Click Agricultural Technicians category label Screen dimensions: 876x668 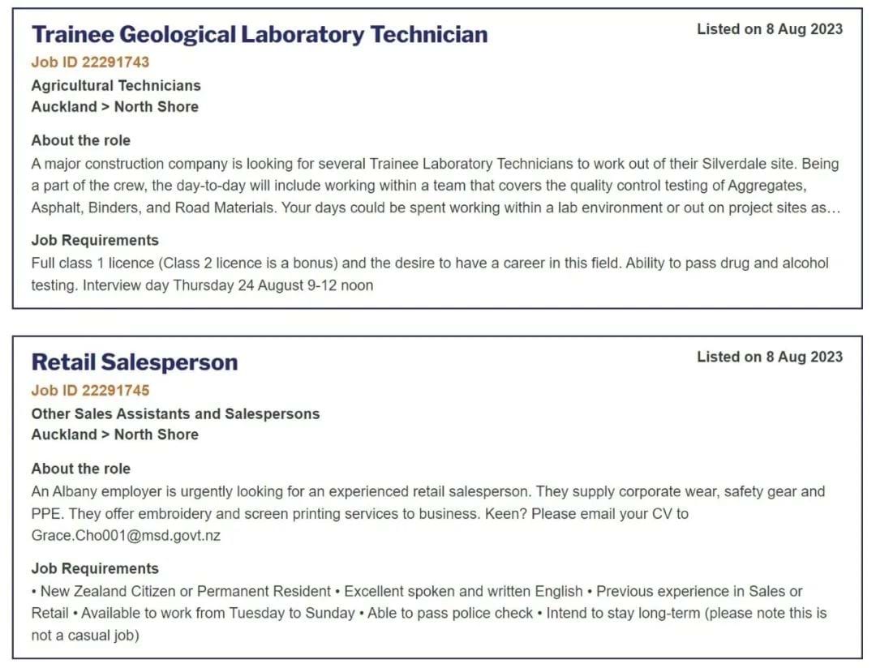point(116,85)
